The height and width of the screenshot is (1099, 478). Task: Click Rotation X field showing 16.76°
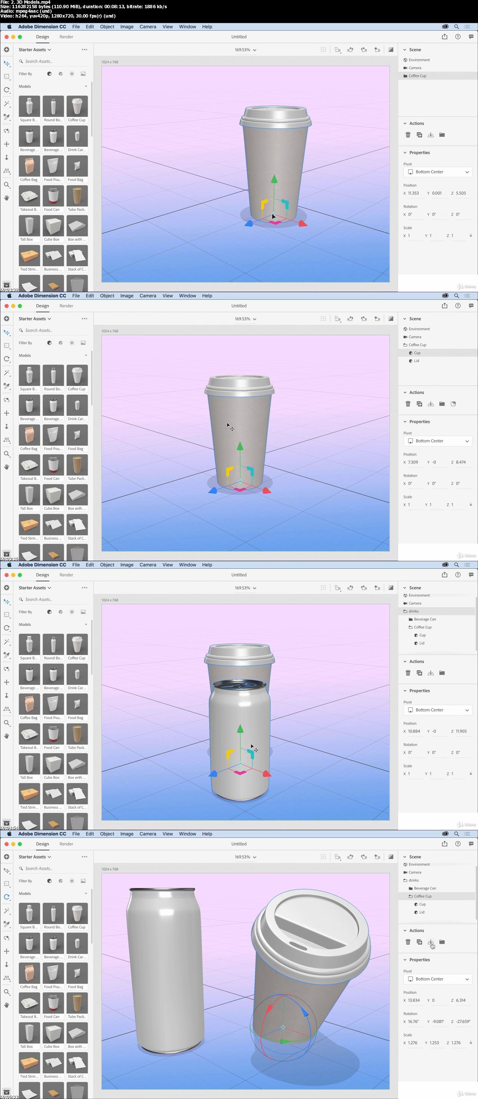[x=415, y=1021]
